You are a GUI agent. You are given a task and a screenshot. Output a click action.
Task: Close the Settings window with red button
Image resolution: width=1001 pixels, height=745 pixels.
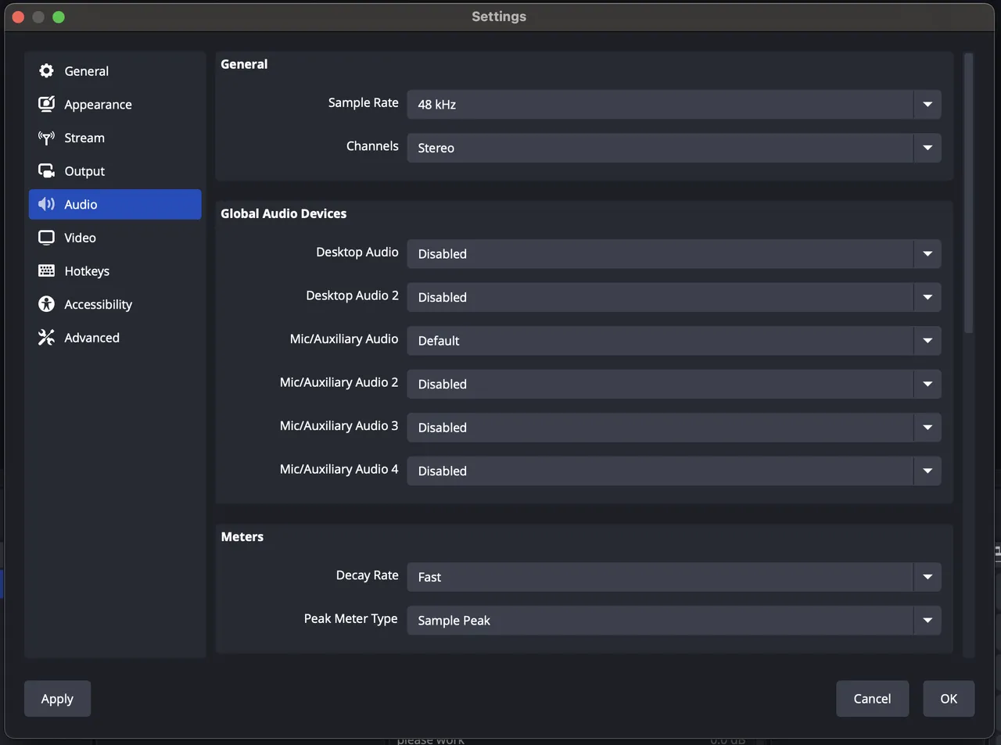tap(19, 16)
